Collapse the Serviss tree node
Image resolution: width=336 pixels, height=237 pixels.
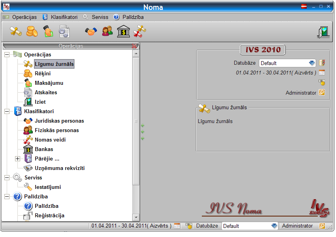click(7, 177)
